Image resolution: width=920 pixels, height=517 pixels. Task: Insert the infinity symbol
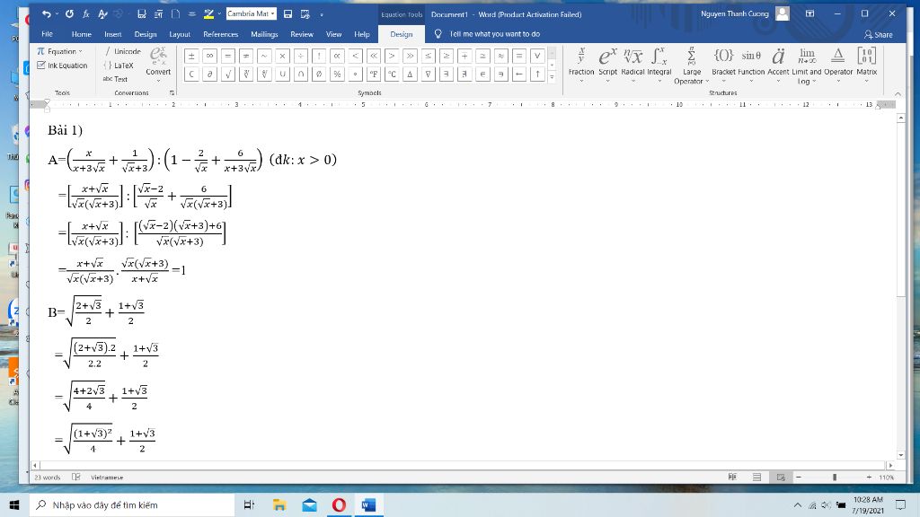coord(209,56)
